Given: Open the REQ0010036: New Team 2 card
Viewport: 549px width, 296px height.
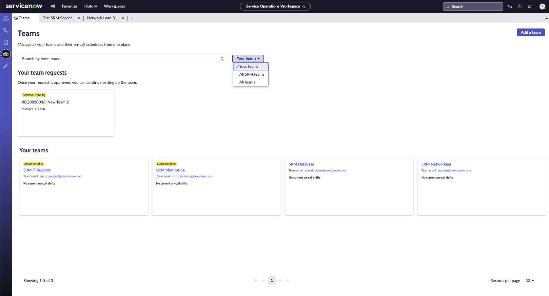Looking at the screenshot, I should [66, 113].
